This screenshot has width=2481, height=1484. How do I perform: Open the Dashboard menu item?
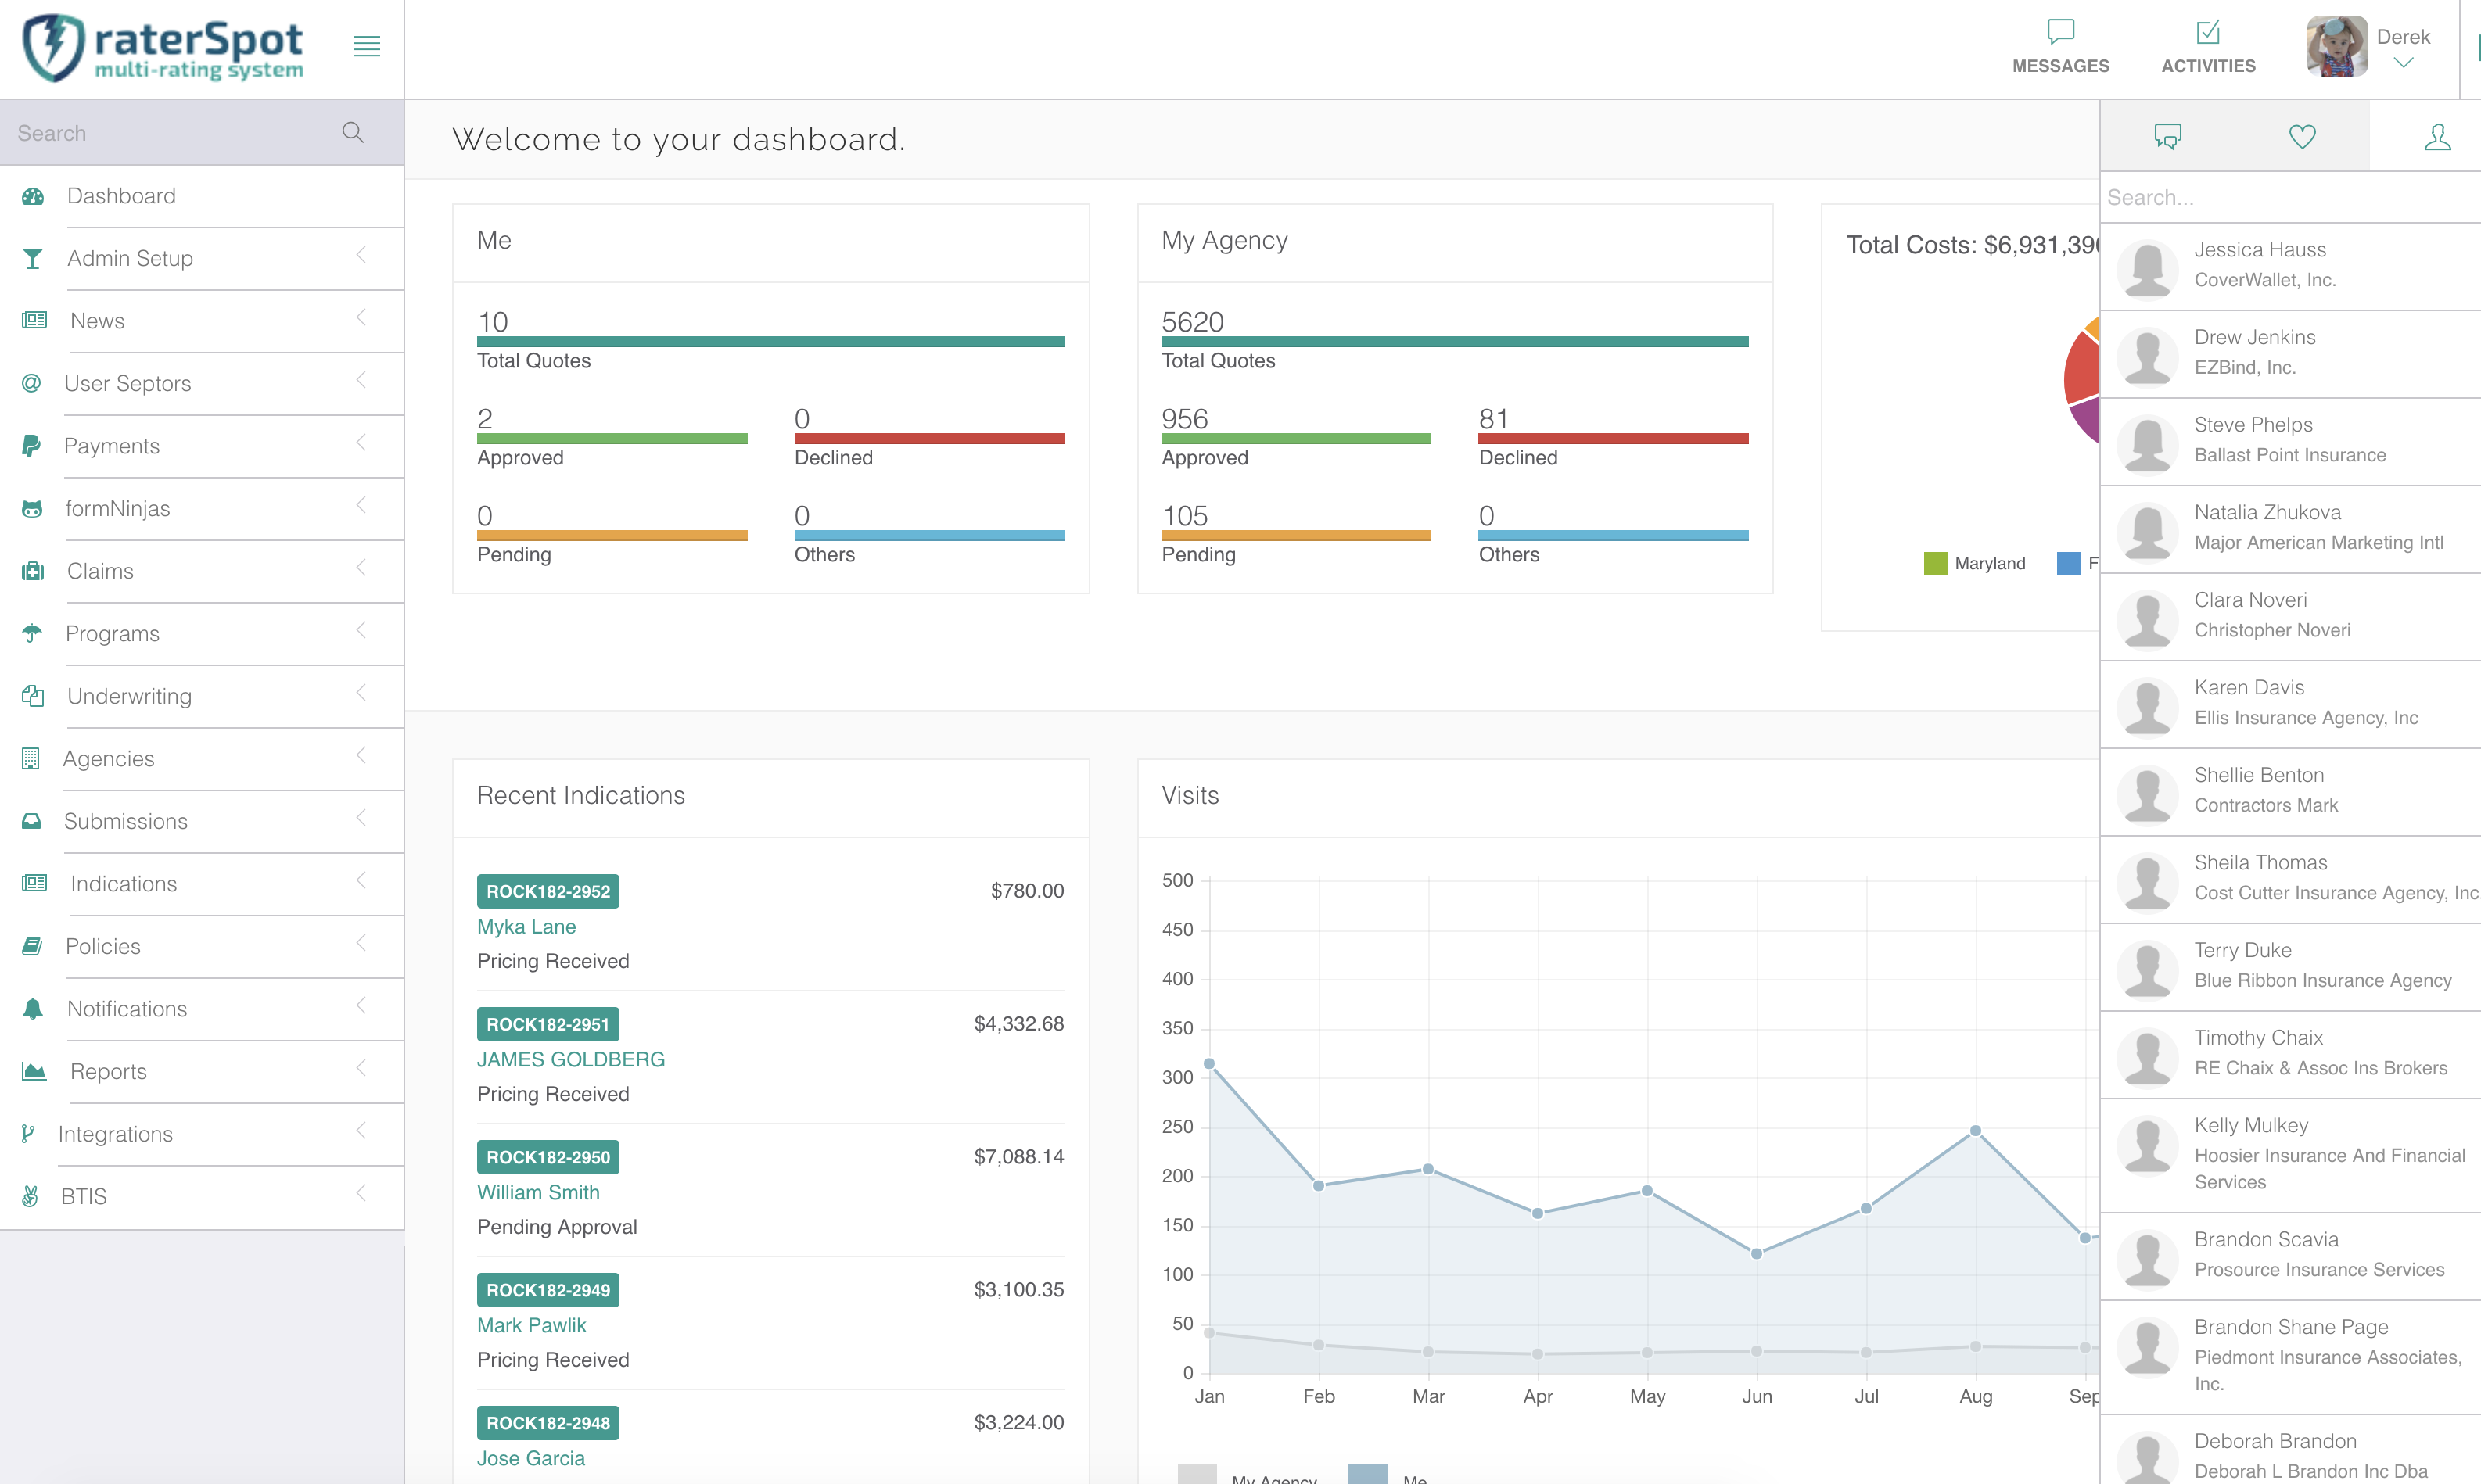click(x=202, y=196)
